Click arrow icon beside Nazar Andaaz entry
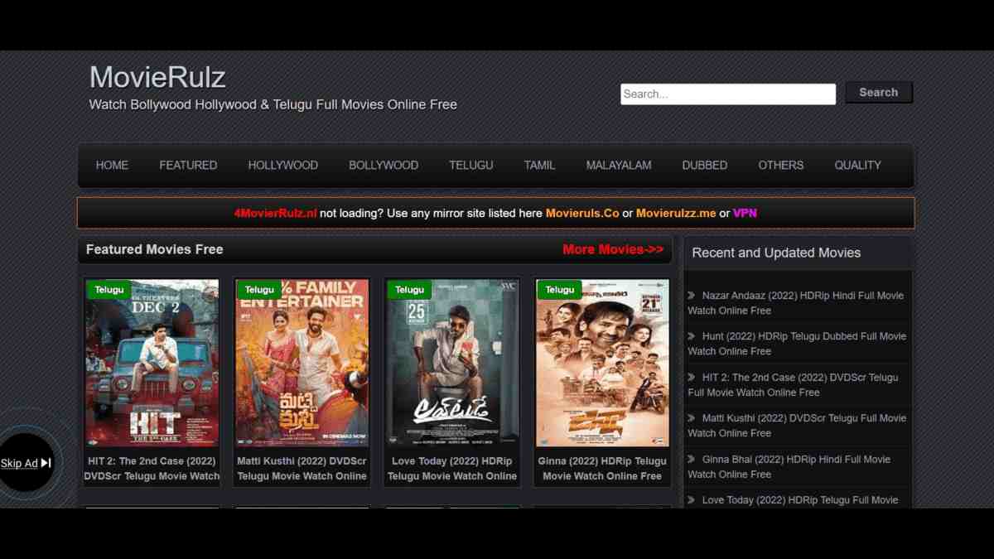Screen dimensions: 994x559 tap(692, 296)
